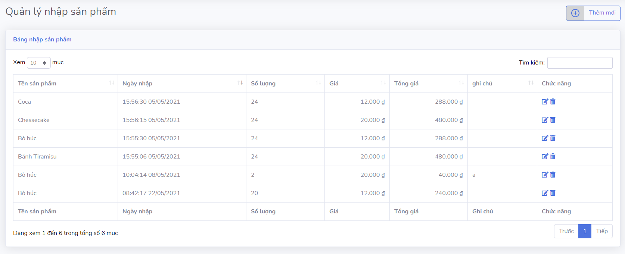Click the 40.000 đ total price cell

(x=429, y=175)
